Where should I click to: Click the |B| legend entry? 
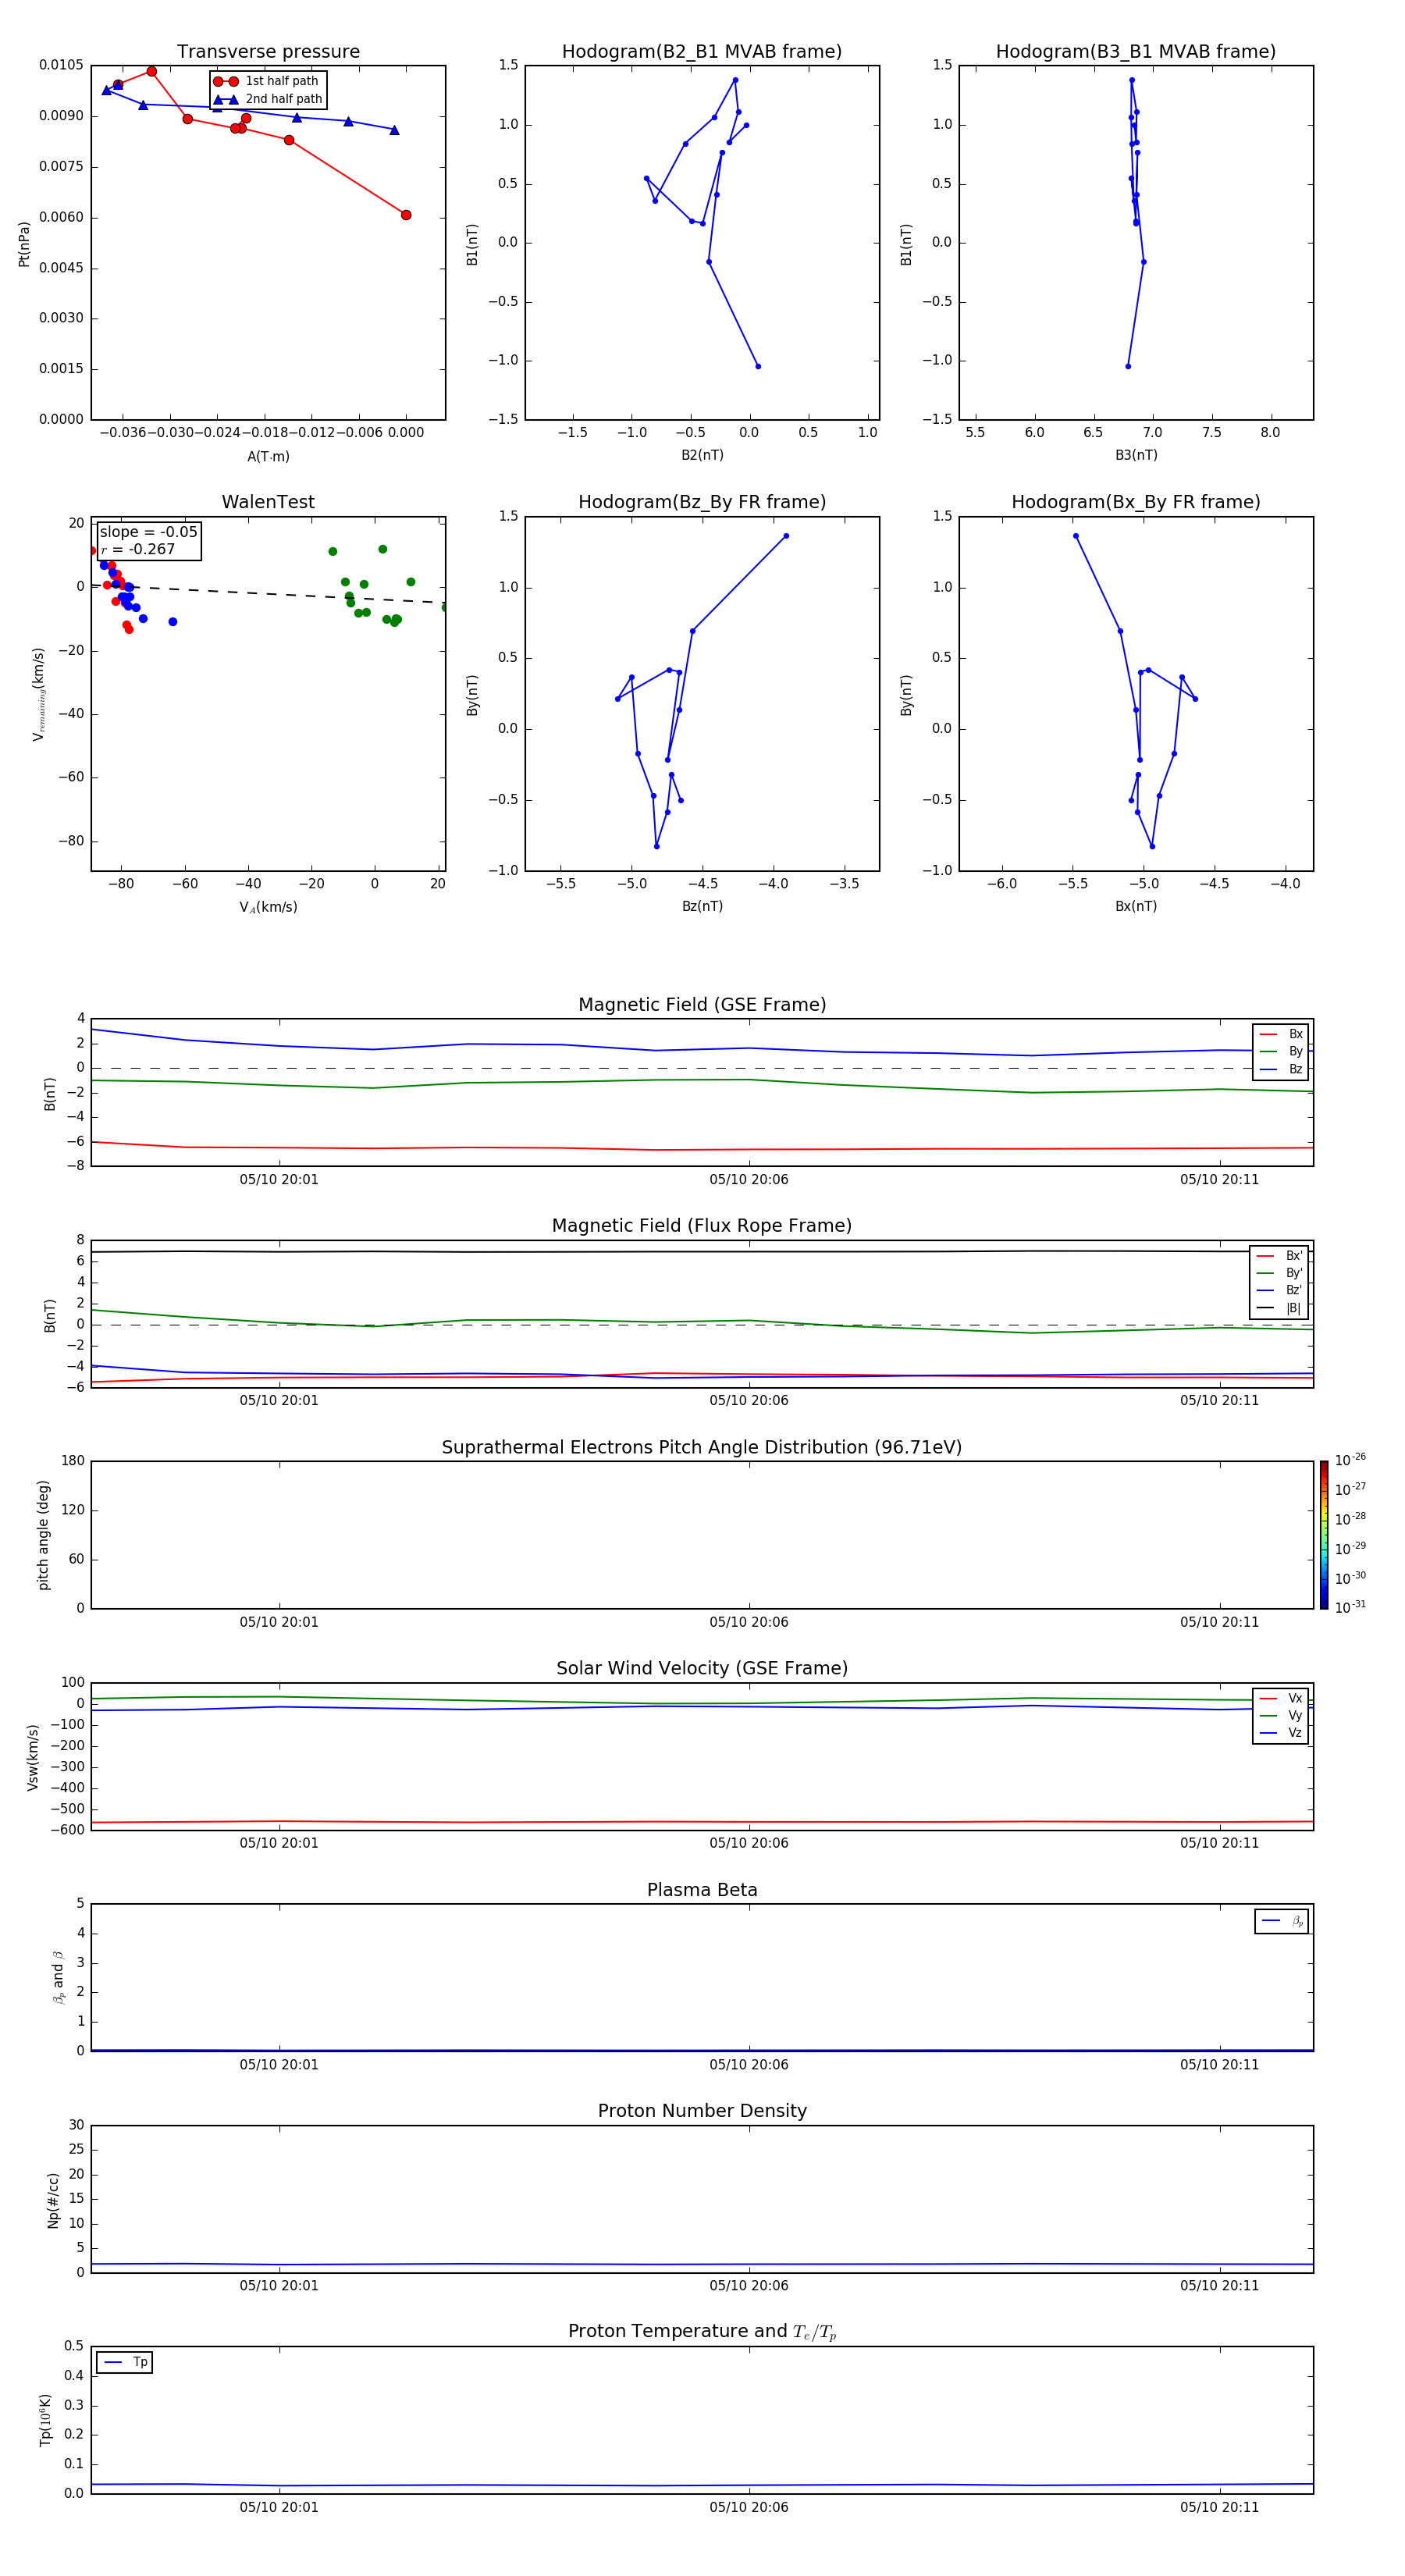tap(1279, 1308)
